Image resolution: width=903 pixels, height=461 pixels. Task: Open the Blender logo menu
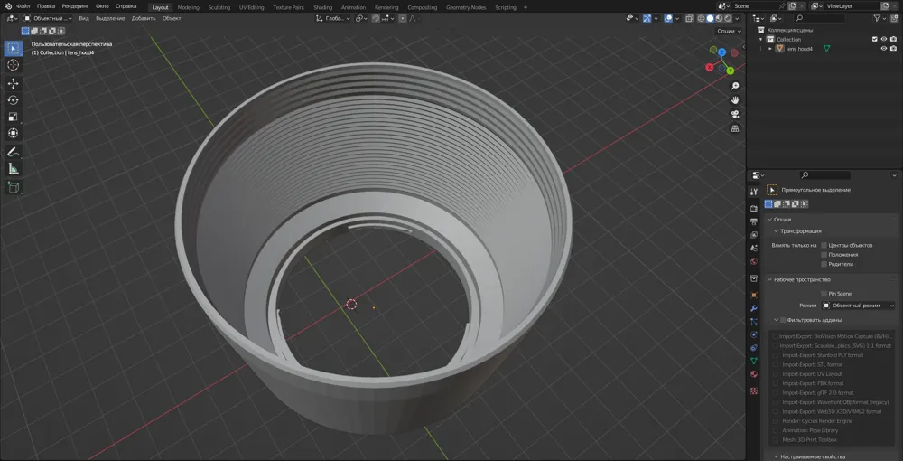click(8, 6)
